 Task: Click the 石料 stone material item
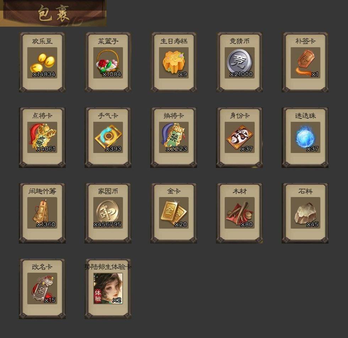pyautogui.click(x=305, y=213)
